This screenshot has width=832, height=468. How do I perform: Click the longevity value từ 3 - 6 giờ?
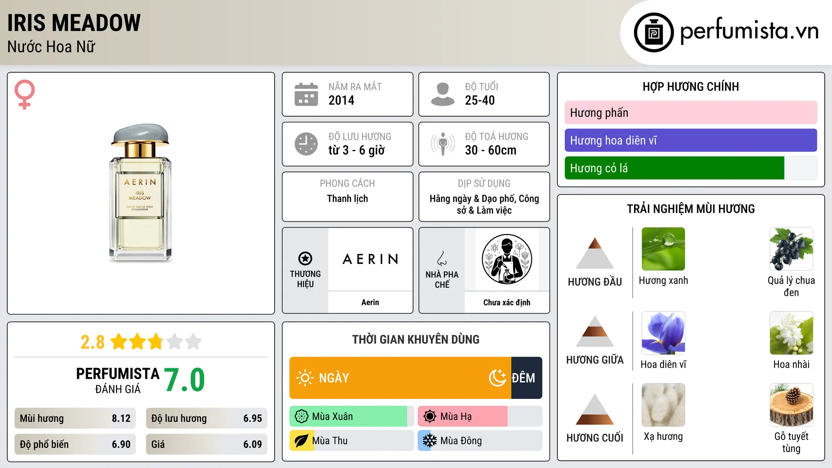[357, 150]
